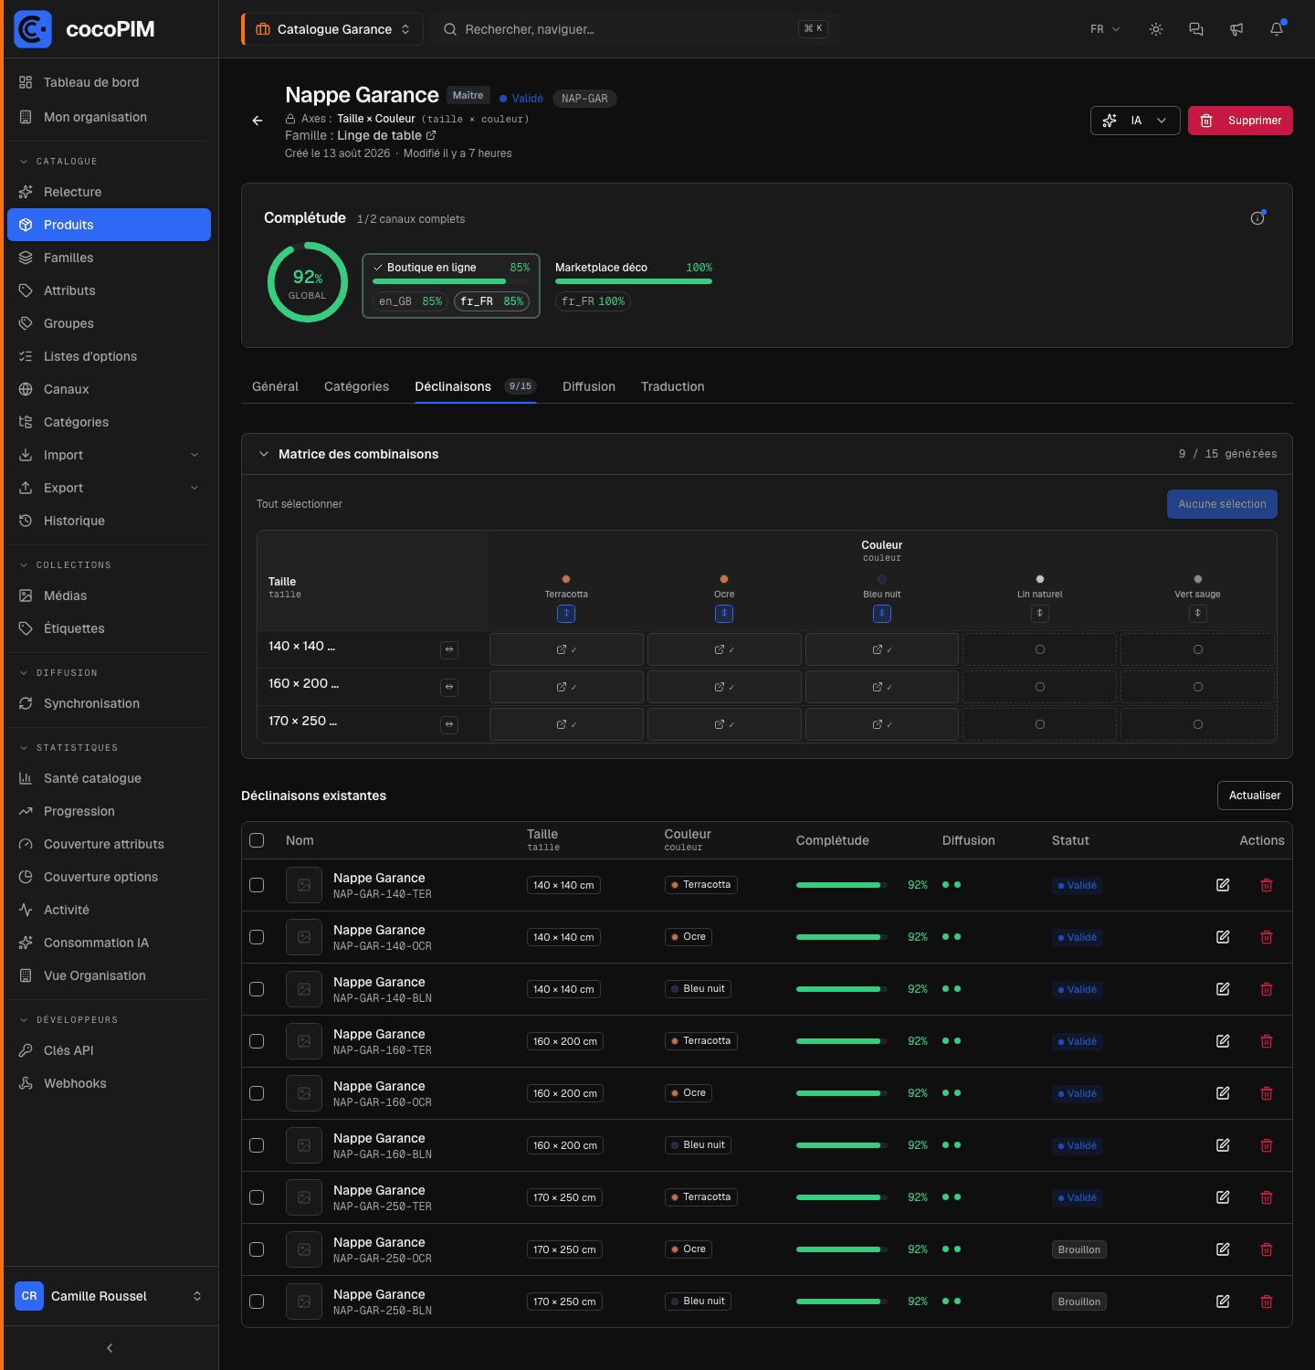Click the Actualiser button
The height and width of the screenshot is (1370, 1315).
click(x=1255, y=796)
